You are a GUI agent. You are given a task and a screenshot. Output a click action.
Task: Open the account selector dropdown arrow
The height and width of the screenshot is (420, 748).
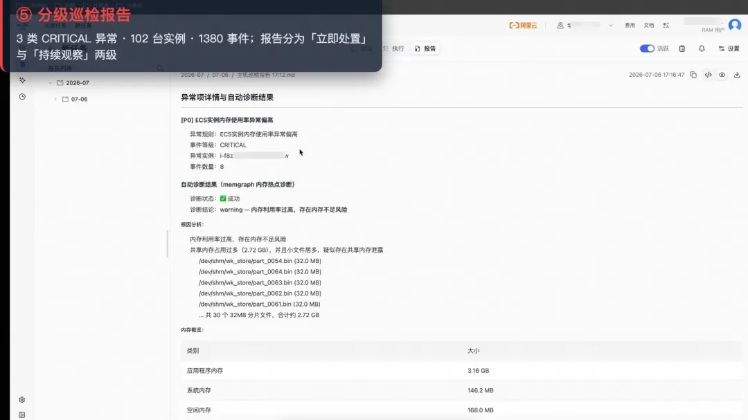[610, 26]
